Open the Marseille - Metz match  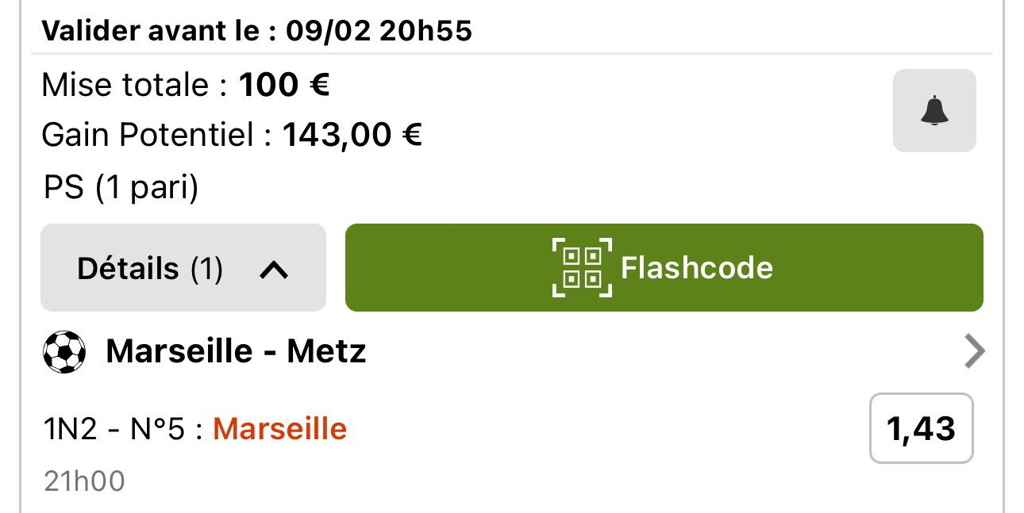pyautogui.click(x=236, y=350)
